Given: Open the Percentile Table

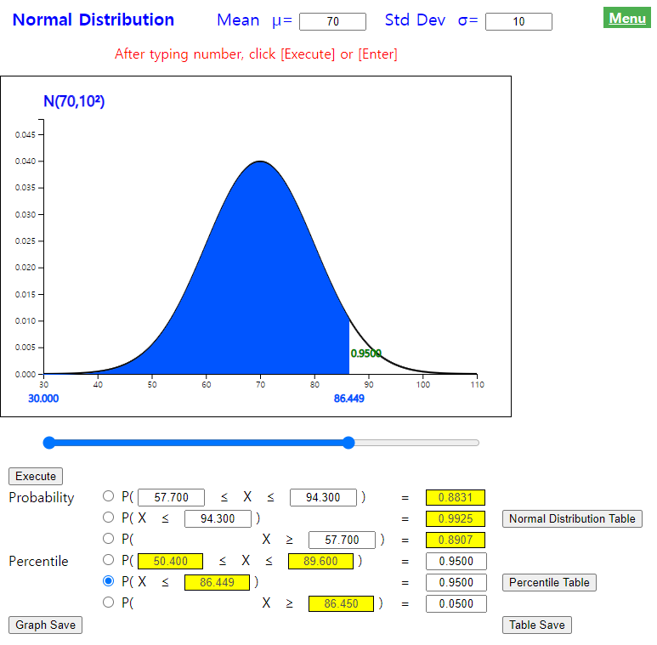Looking at the screenshot, I should tap(549, 582).
